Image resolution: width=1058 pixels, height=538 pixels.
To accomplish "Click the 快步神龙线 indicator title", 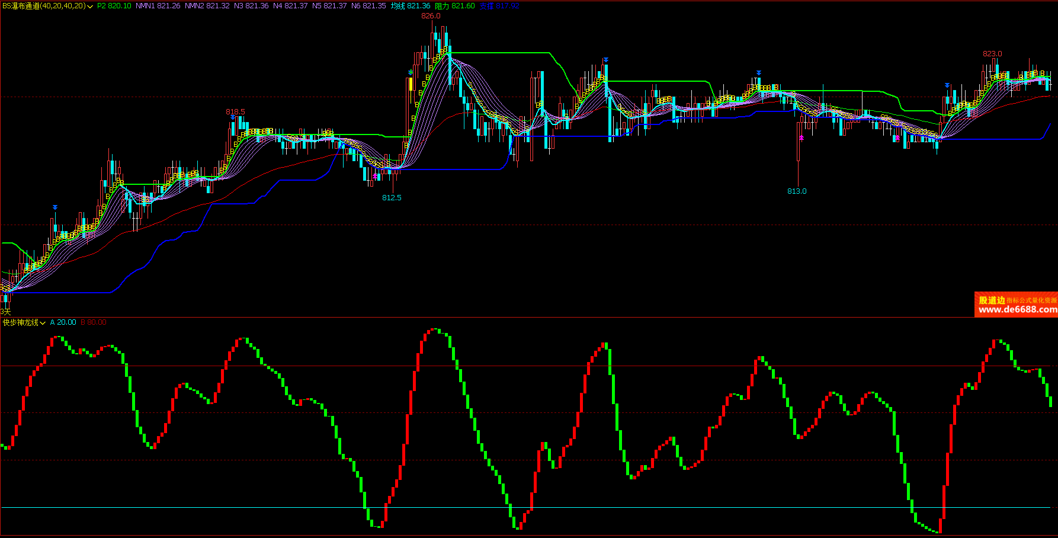I will pyautogui.click(x=20, y=322).
